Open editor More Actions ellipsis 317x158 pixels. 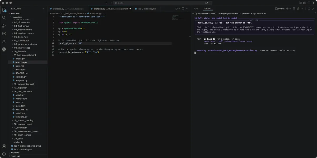pyautogui.click(x=187, y=9)
